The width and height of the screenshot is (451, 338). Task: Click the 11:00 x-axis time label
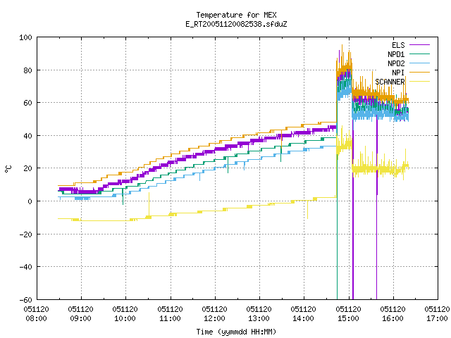coord(170,318)
